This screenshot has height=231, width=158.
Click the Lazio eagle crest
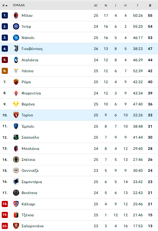pyautogui.click(x=16, y=71)
